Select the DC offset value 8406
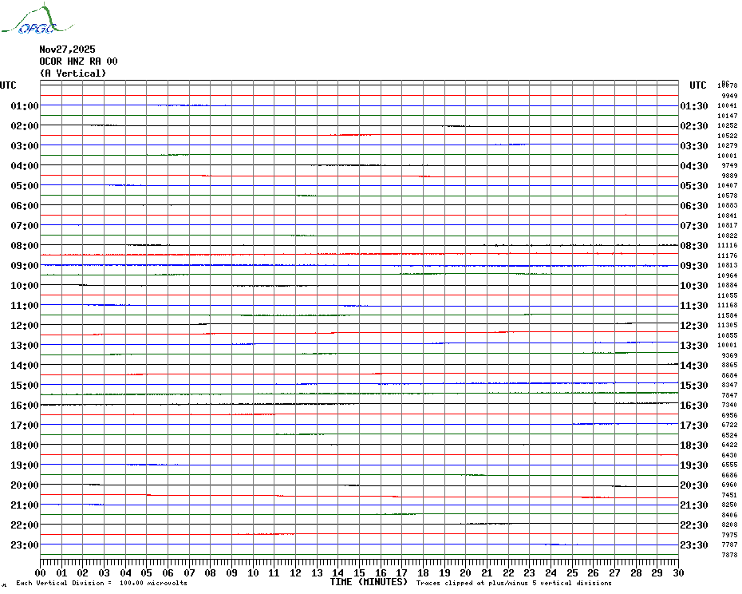This screenshot has width=742, height=594. tap(729, 515)
